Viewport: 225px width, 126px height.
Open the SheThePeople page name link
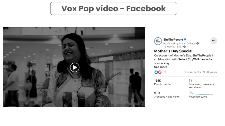tap(173, 40)
